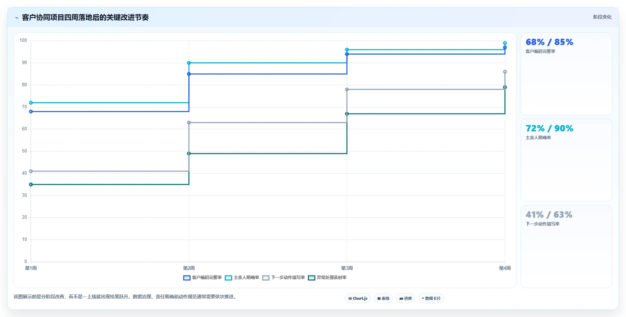This screenshot has width=626, height=317.
Task: Click 下一步动作填写率 data point at 第3周
Action: coord(347,89)
